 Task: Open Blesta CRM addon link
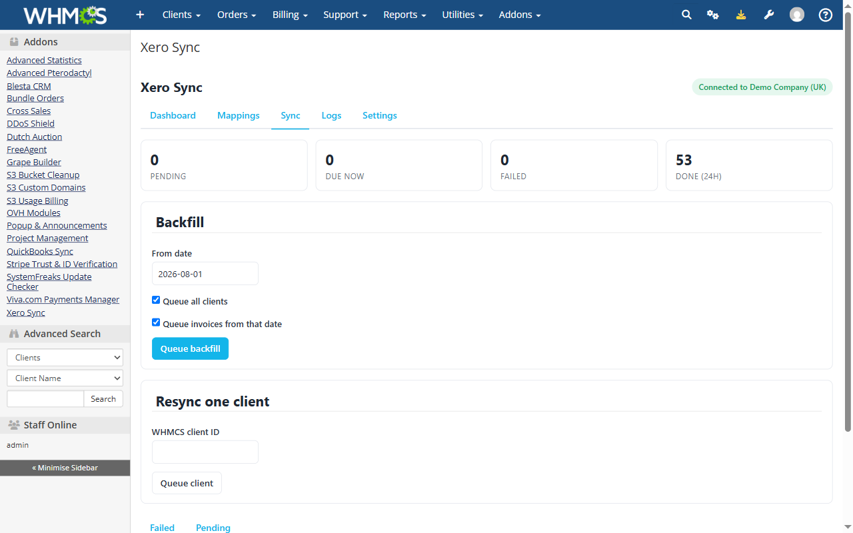(29, 86)
